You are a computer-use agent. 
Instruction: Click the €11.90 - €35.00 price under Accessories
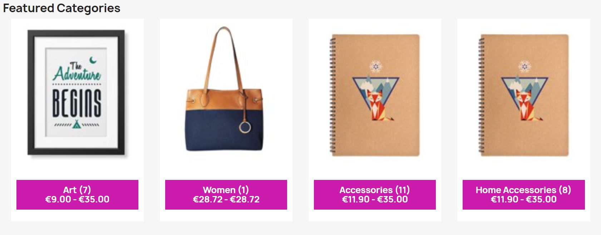coord(375,200)
